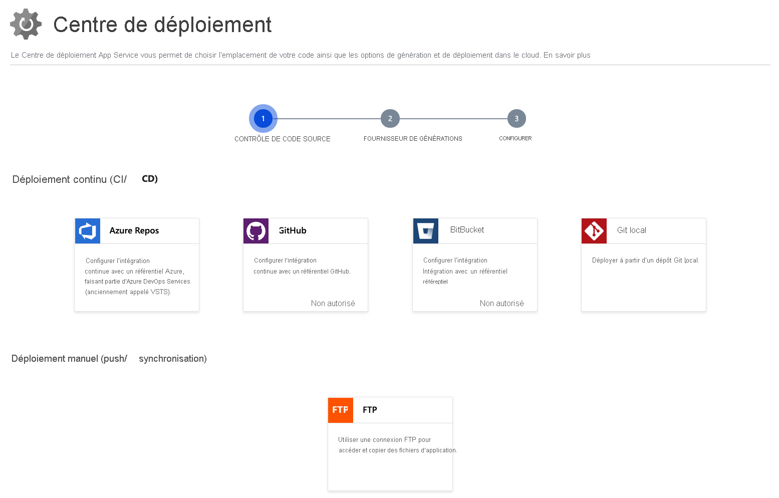
Task: Click Déployer à partir d'un dépôt Git local
Action: (646, 261)
